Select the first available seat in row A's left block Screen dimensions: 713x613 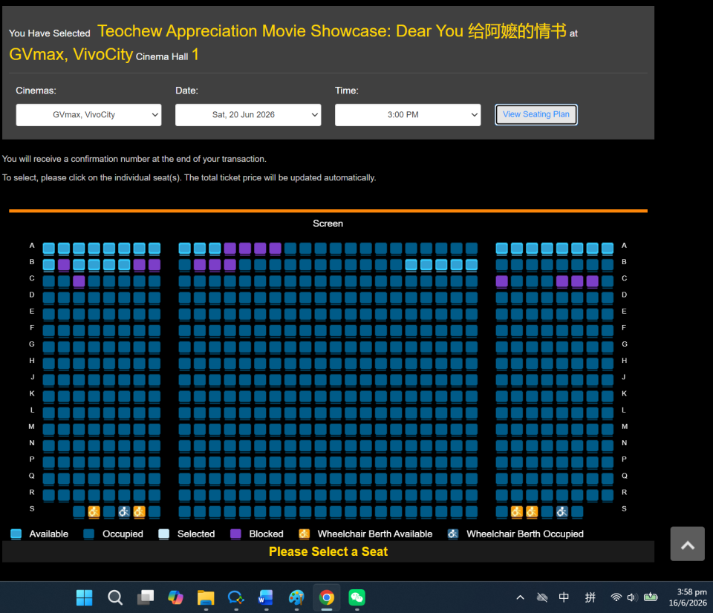tap(49, 248)
